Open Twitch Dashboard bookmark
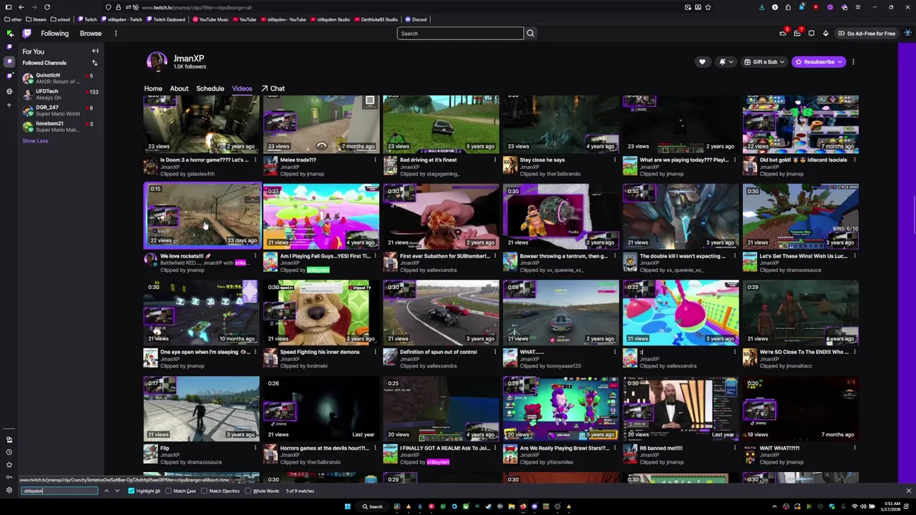The image size is (916, 515). tap(166, 19)
